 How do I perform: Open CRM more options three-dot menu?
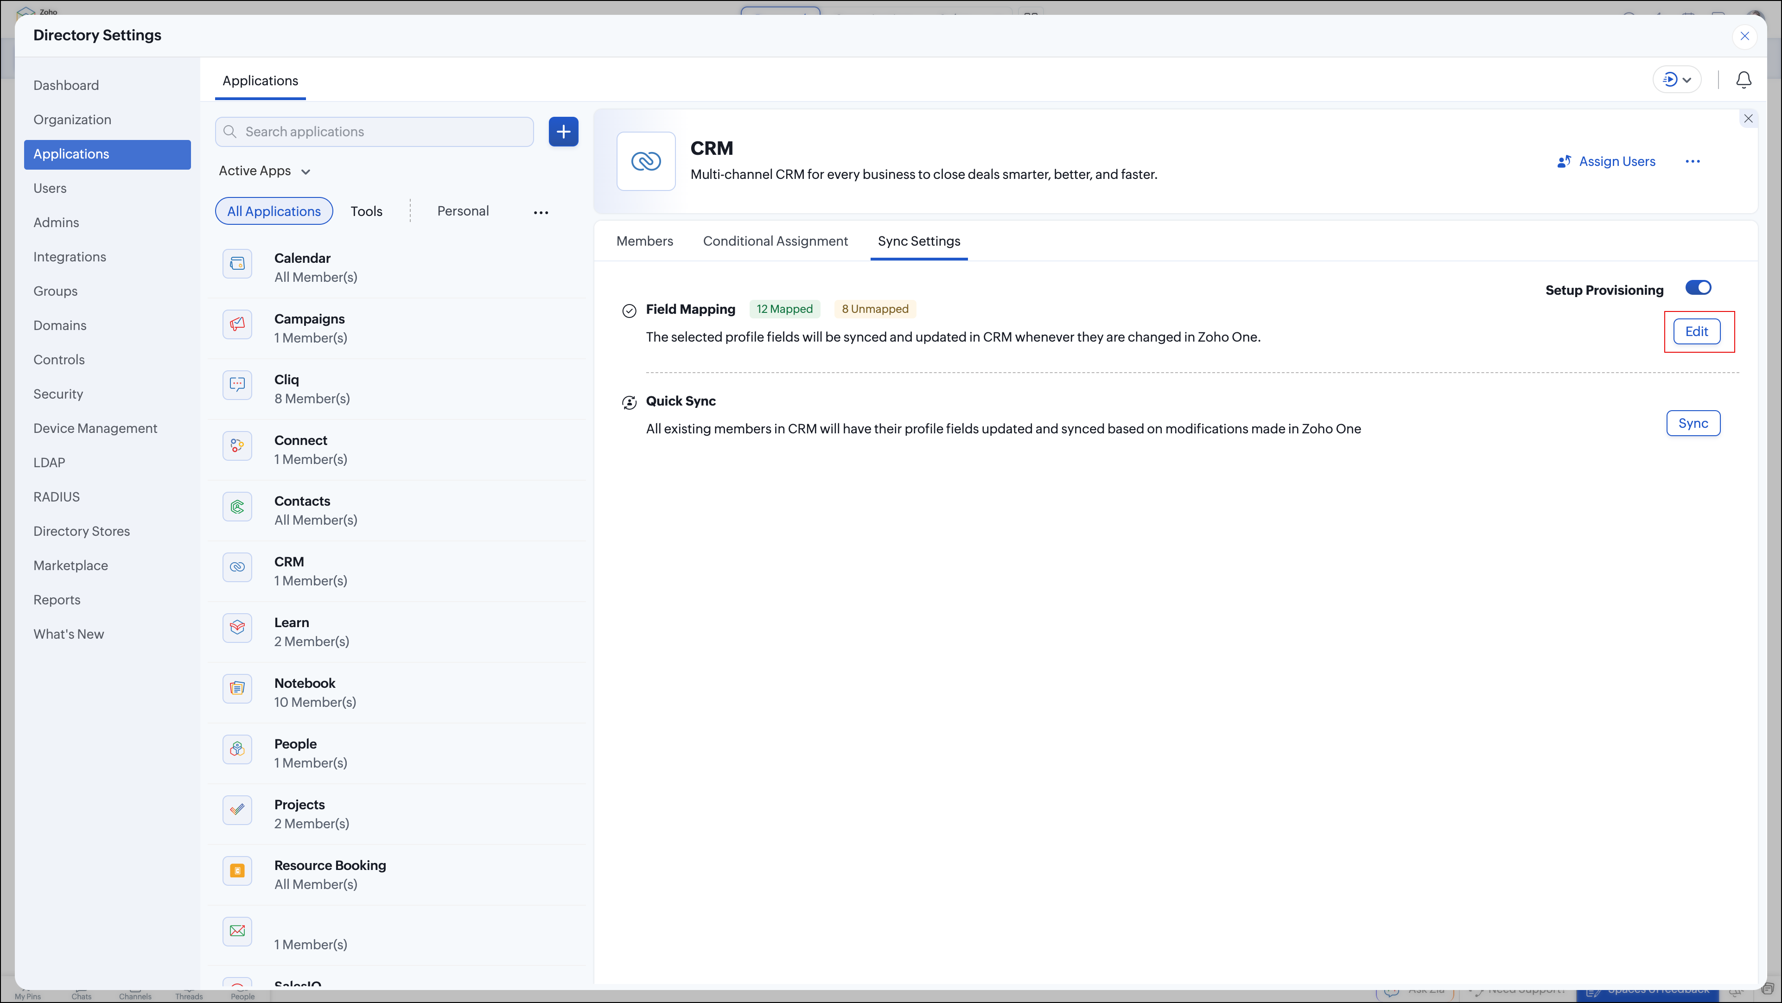coord(1692,161)
